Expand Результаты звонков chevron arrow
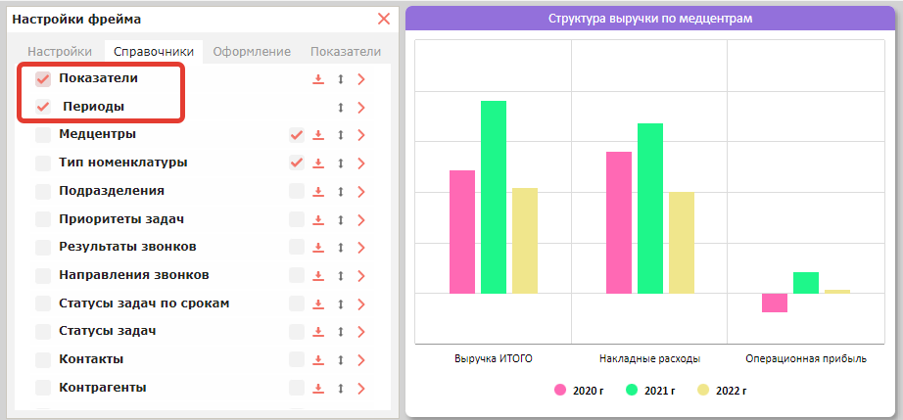Screen dimensions: 903x420 coord(361,248)
